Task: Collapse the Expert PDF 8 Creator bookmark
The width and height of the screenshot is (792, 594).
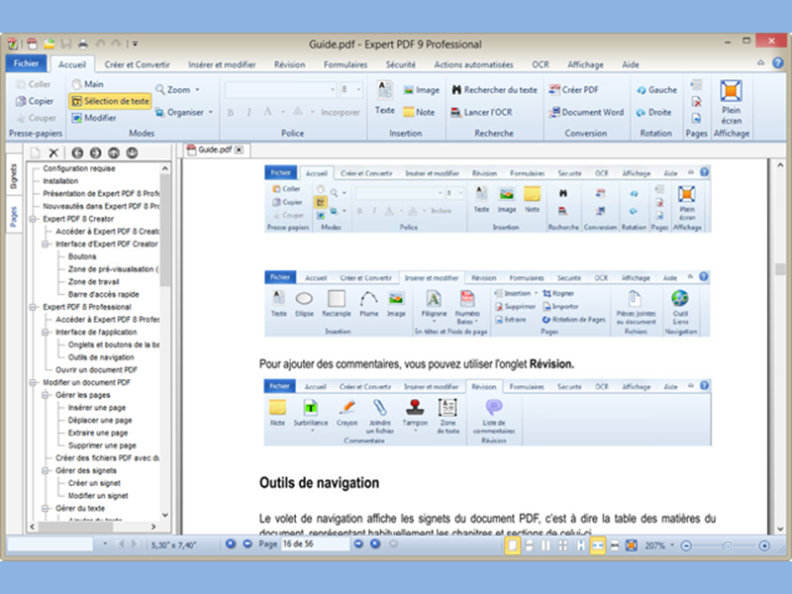Action: pyautogui.click(x=34, y=219)
